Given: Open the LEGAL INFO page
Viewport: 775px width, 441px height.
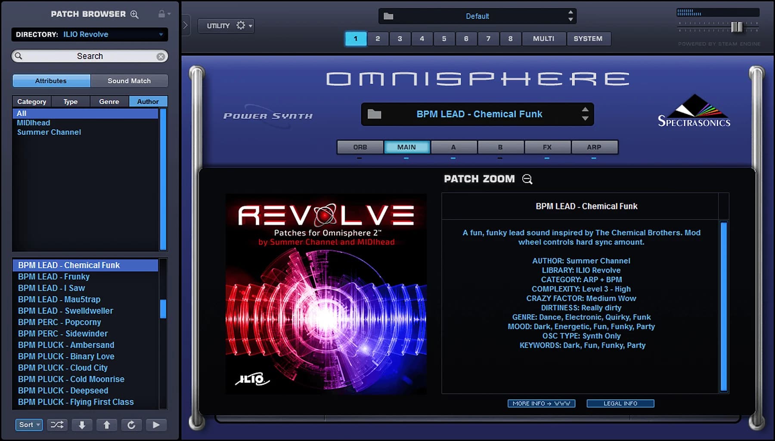Looking at the screenshot, I should [620, 404].
